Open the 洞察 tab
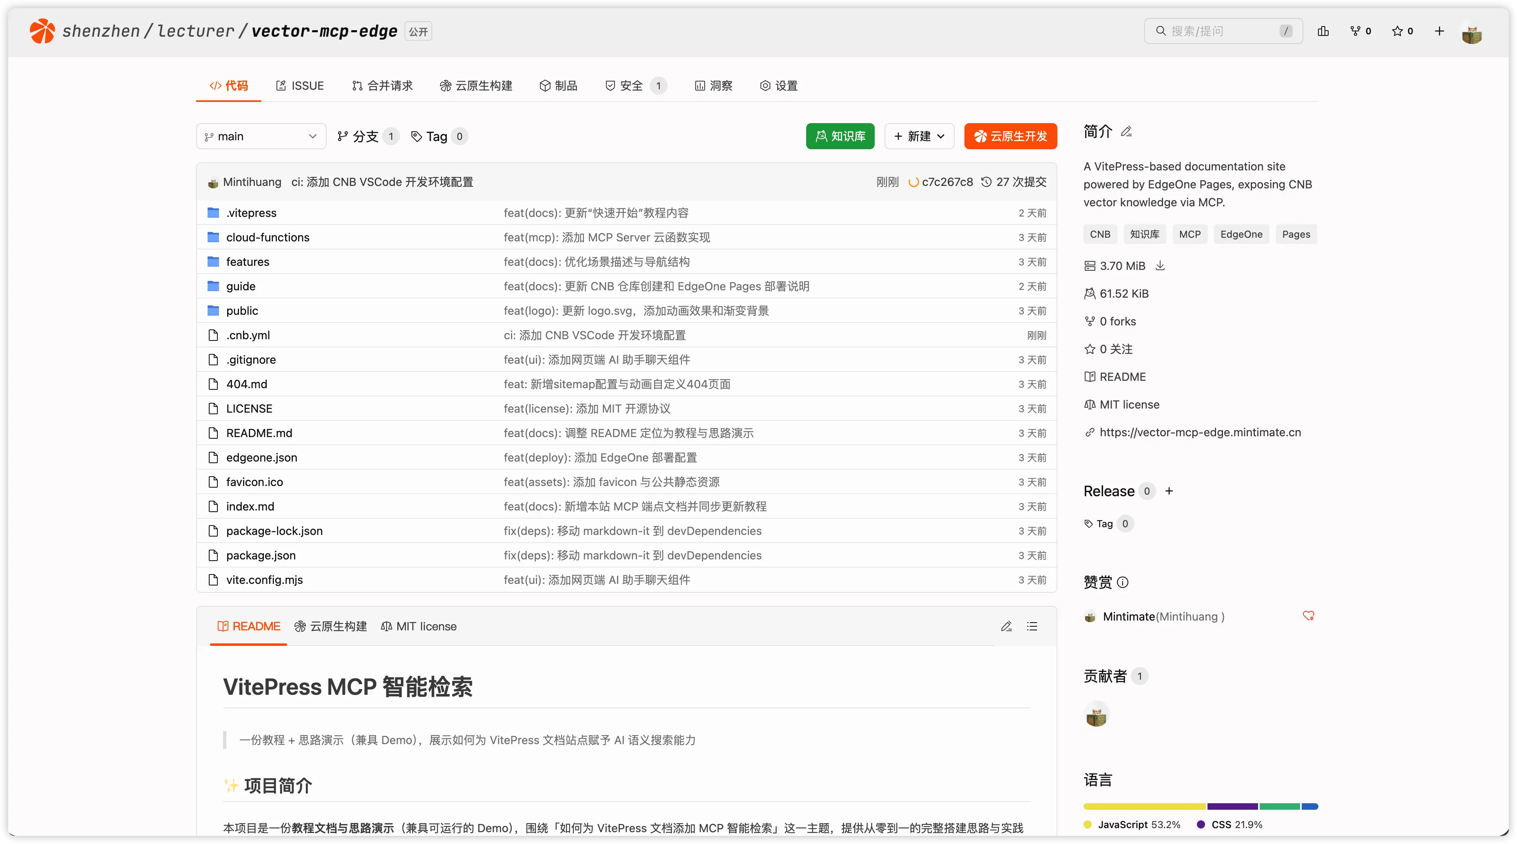This screenshot has height=844, width=1517. coord(713,85)
